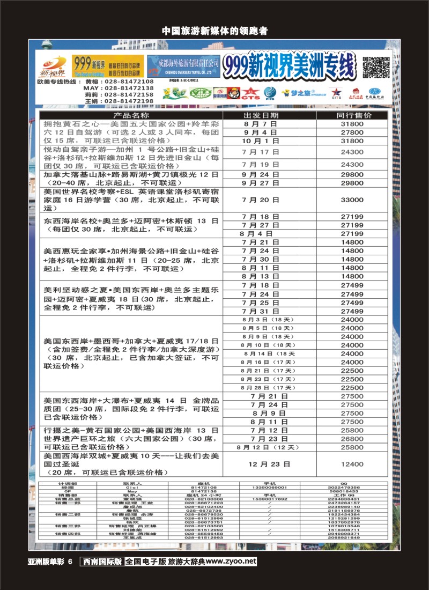Click the 国中旅游 logo
This screenshot has height=590, width=429.
tap(220, 93)
